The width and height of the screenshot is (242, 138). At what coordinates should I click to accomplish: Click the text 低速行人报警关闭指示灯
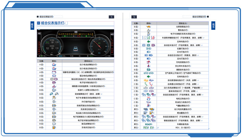click(x=88, y=90)
